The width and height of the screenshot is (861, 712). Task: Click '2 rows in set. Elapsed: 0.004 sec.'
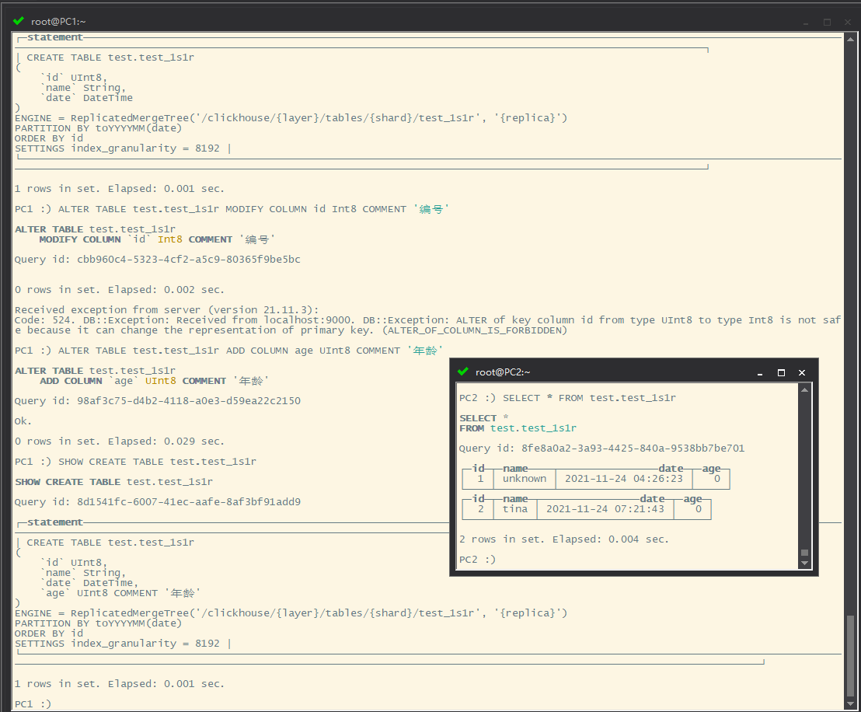click(564, 539)
